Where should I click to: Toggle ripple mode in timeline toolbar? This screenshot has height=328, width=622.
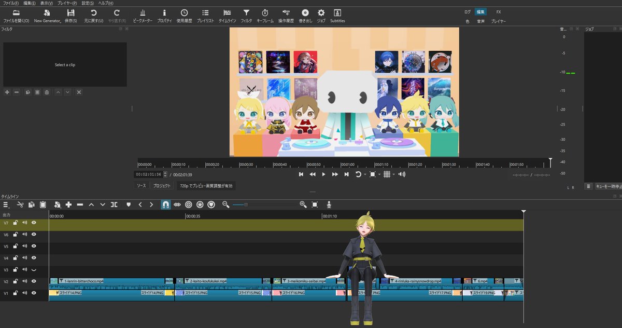pos(188,205)
